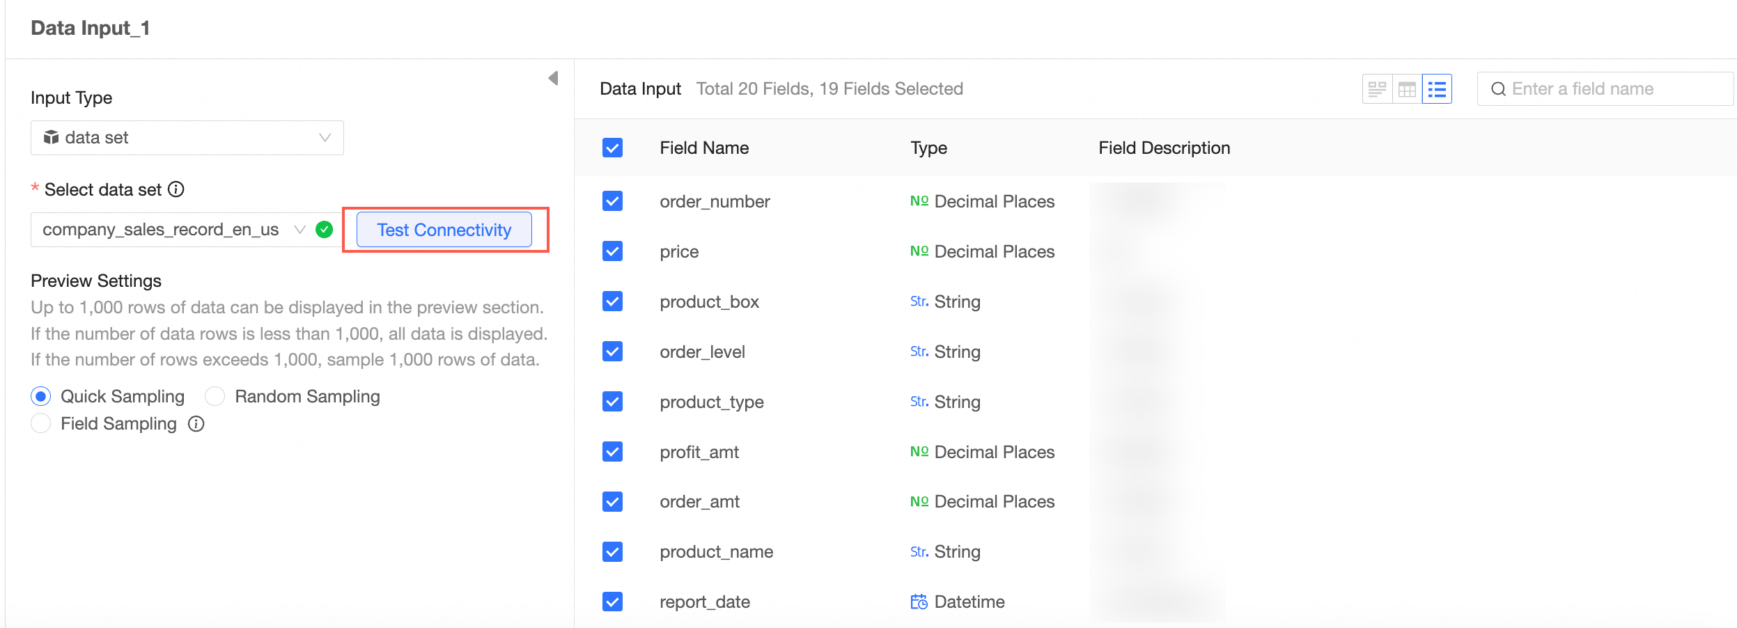Click the info icon beside Field Sampling
This screenshot has width=1737, height=628.
196,424
